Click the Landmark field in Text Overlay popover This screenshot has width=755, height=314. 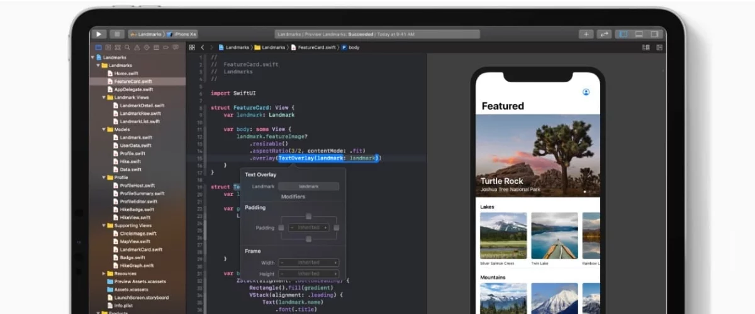(308, 187)
